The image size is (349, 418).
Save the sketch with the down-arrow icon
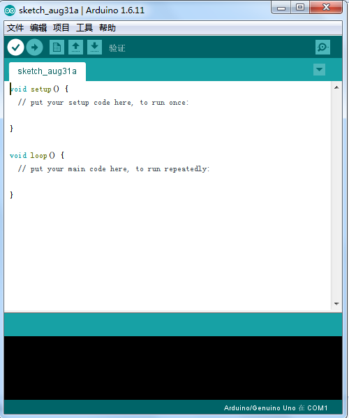(x=94, y=48)
